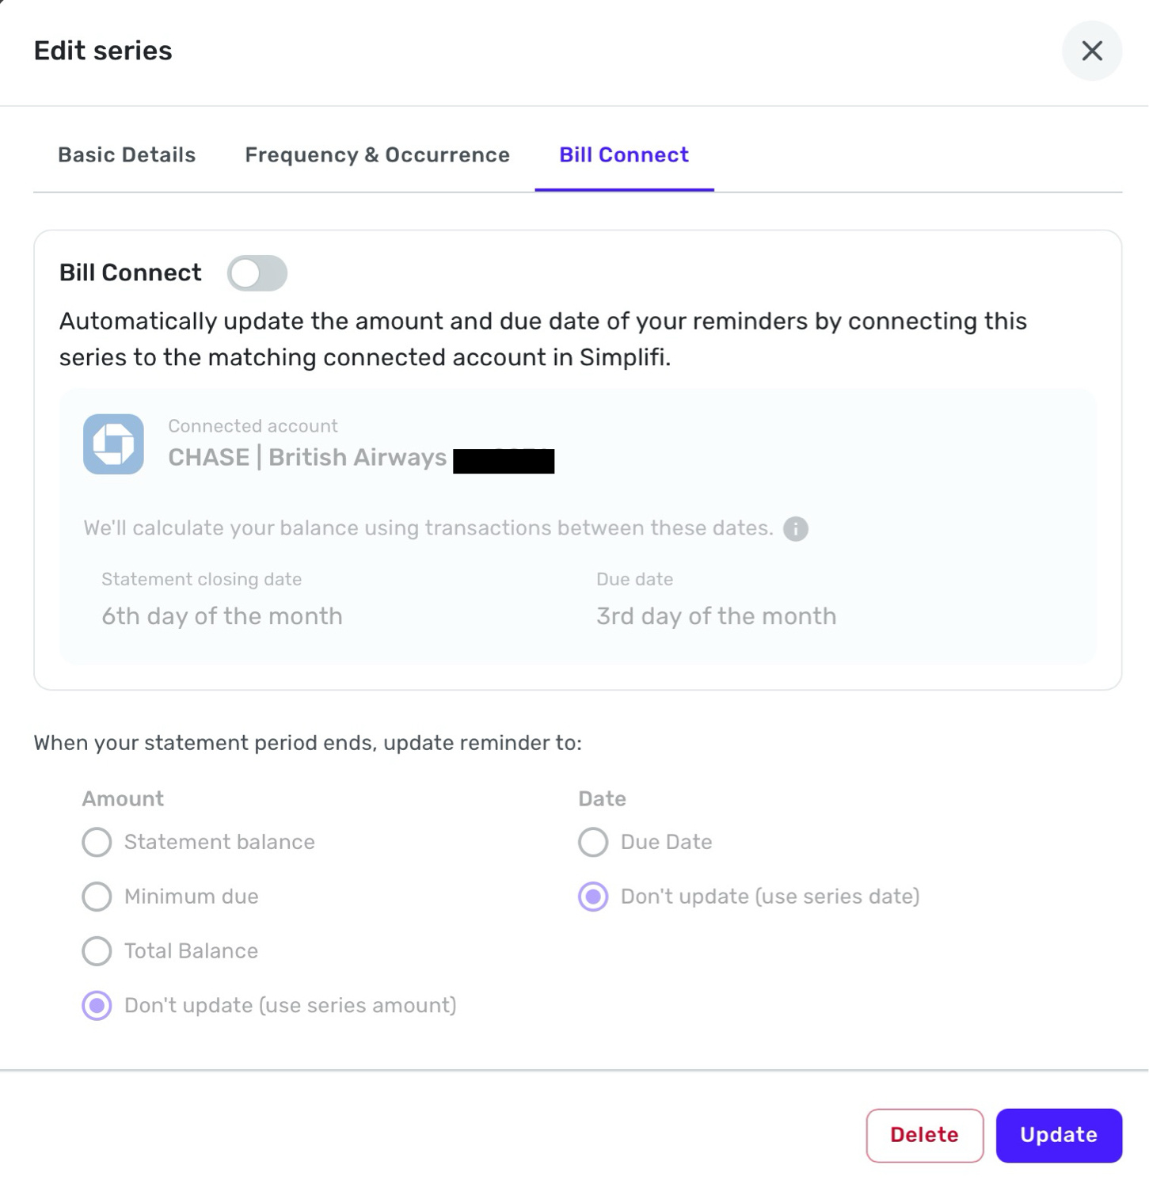Select the Total Balance option
Screen dimensions: 1149x1188
[97, 950]
